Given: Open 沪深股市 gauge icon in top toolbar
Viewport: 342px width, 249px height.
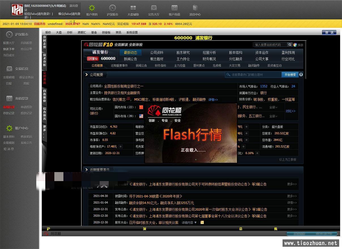Looking at the screenshot, I should click(112, 8).
